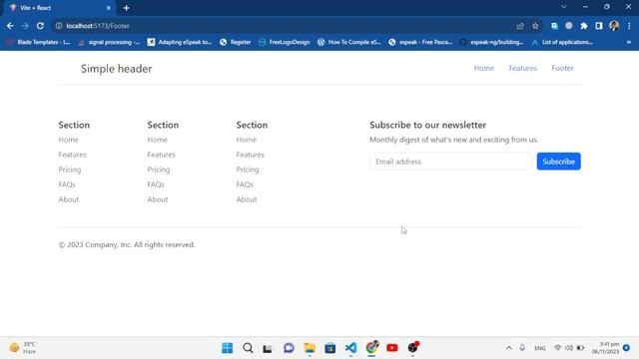Viewport: 639px width, 359px height.
Task: Open a new tab with the plus icon
Action: pos(127,8)
